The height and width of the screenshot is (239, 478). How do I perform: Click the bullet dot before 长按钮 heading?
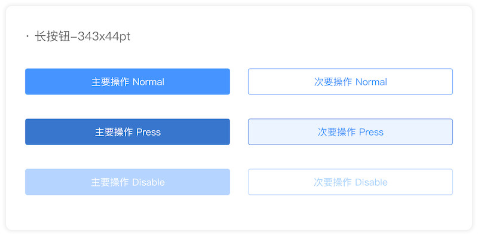coord(27,37)
